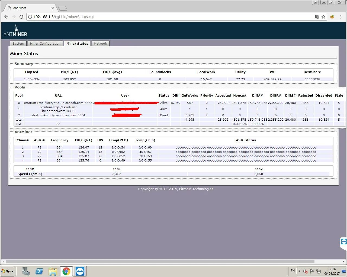Viewport: 347px width, 277px height.
Task: Click the AntMiner logo
Action: (15, 31)
